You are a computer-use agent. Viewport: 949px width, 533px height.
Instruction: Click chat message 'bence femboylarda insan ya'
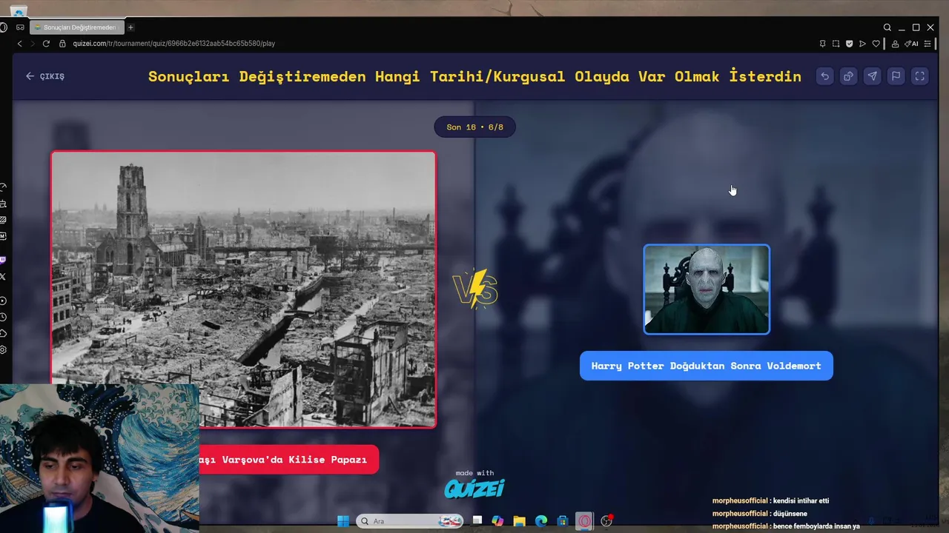(816, 526)
